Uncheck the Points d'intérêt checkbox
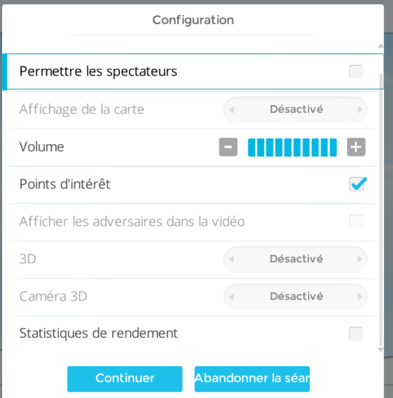Screen dimensions: 393x398 [357, 184]
